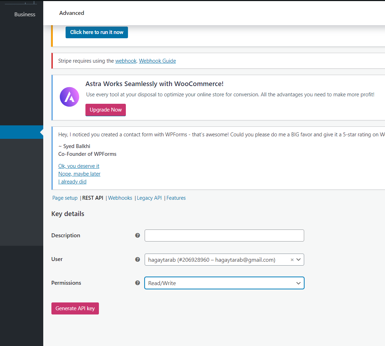Click the Astra logo icon
385x346 pixels.
click(69, 97)
